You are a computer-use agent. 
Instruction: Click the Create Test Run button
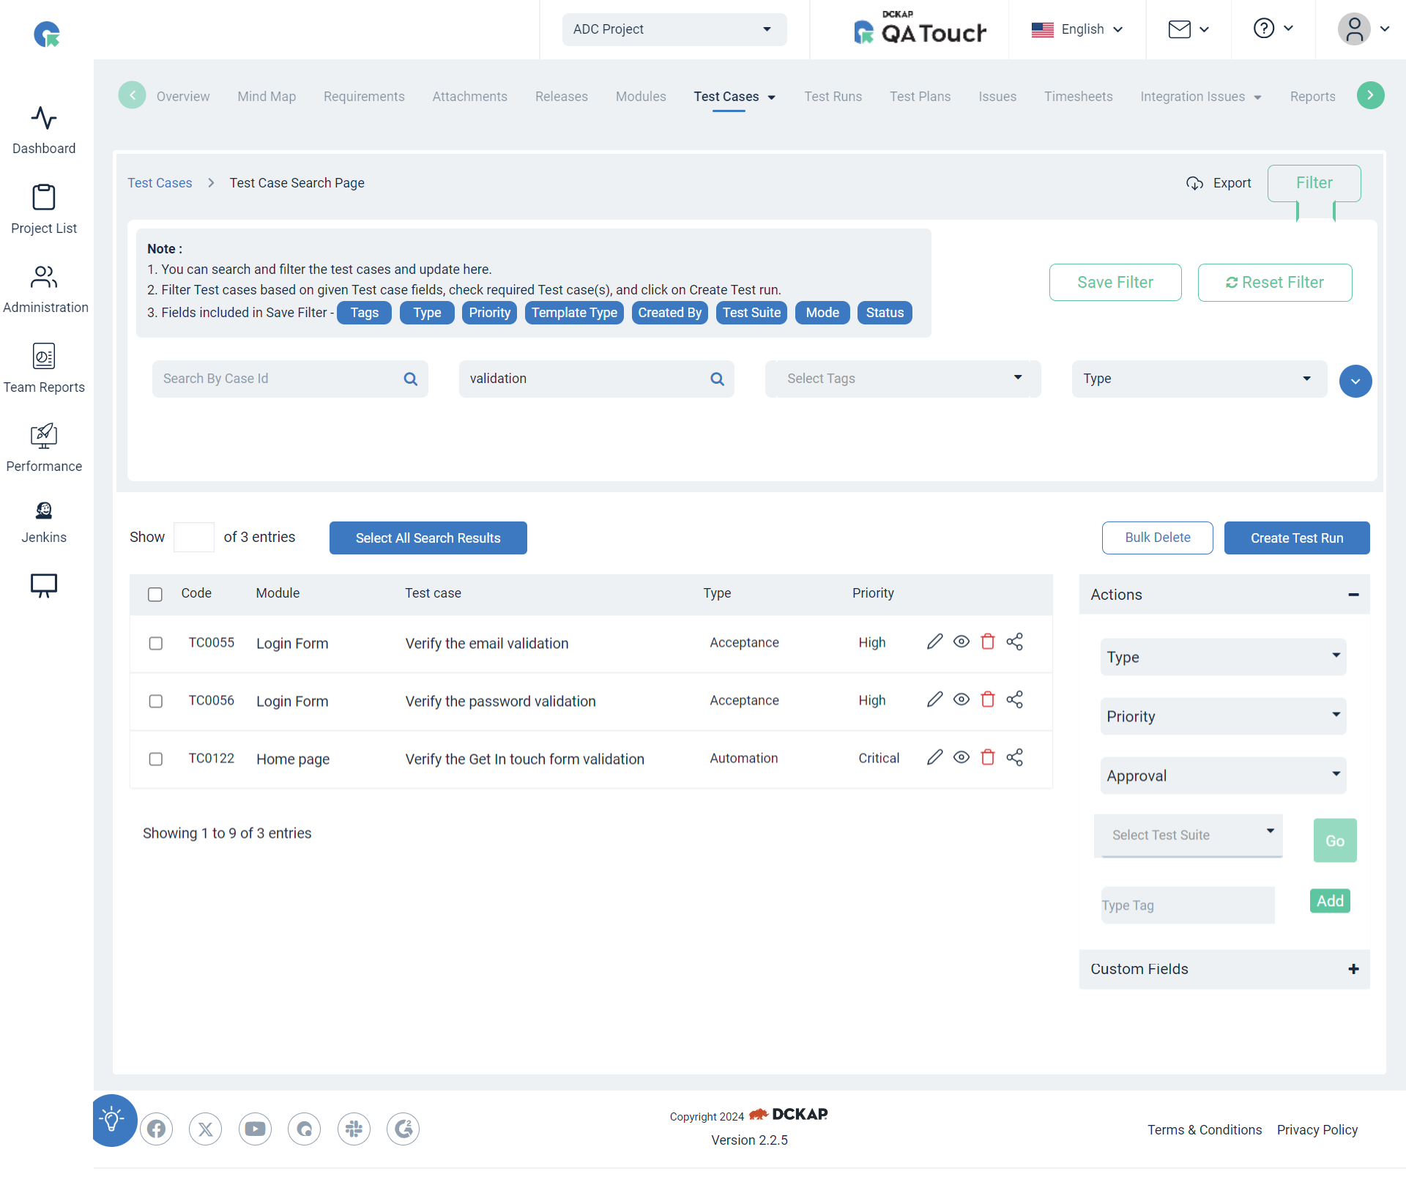1297,538
